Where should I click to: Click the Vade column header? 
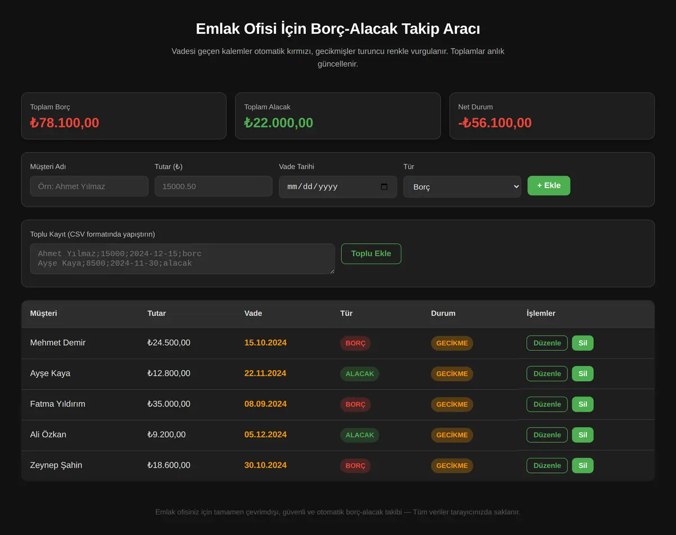(253, 313)
